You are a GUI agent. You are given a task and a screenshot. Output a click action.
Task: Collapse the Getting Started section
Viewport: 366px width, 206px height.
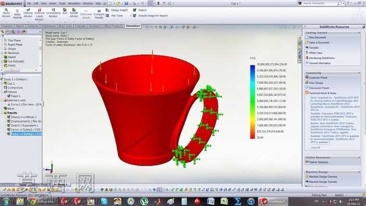(359, 33)
